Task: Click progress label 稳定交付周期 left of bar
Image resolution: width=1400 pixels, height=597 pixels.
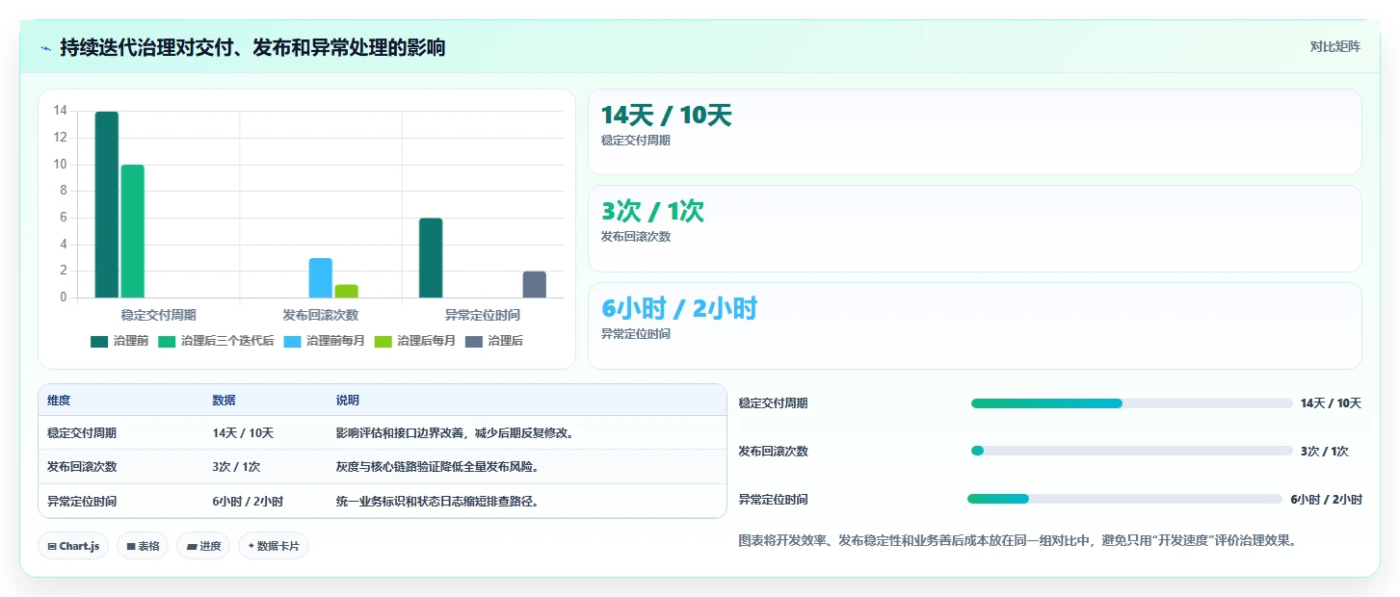Action: [773, 403]
